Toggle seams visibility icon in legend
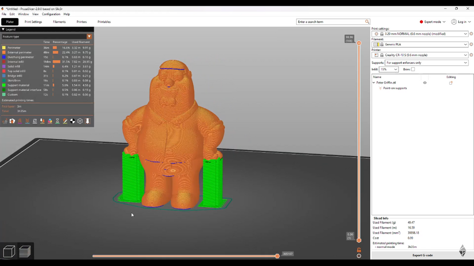This screenshot has width=474, height=266. (x=35, y=121)
